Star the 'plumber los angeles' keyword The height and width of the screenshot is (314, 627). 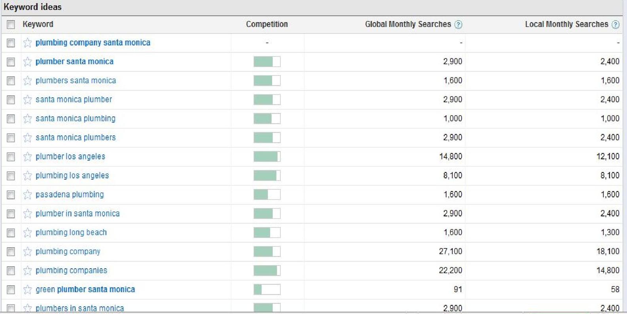[x=27, y=157]
